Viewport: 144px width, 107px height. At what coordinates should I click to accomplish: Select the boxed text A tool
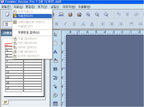click(x=56, y=60)
